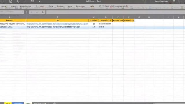The height and width of the screenshot is (104, 185).
Task: Switch to the Player Search sheet tab
Action: [x=40, y=103]
